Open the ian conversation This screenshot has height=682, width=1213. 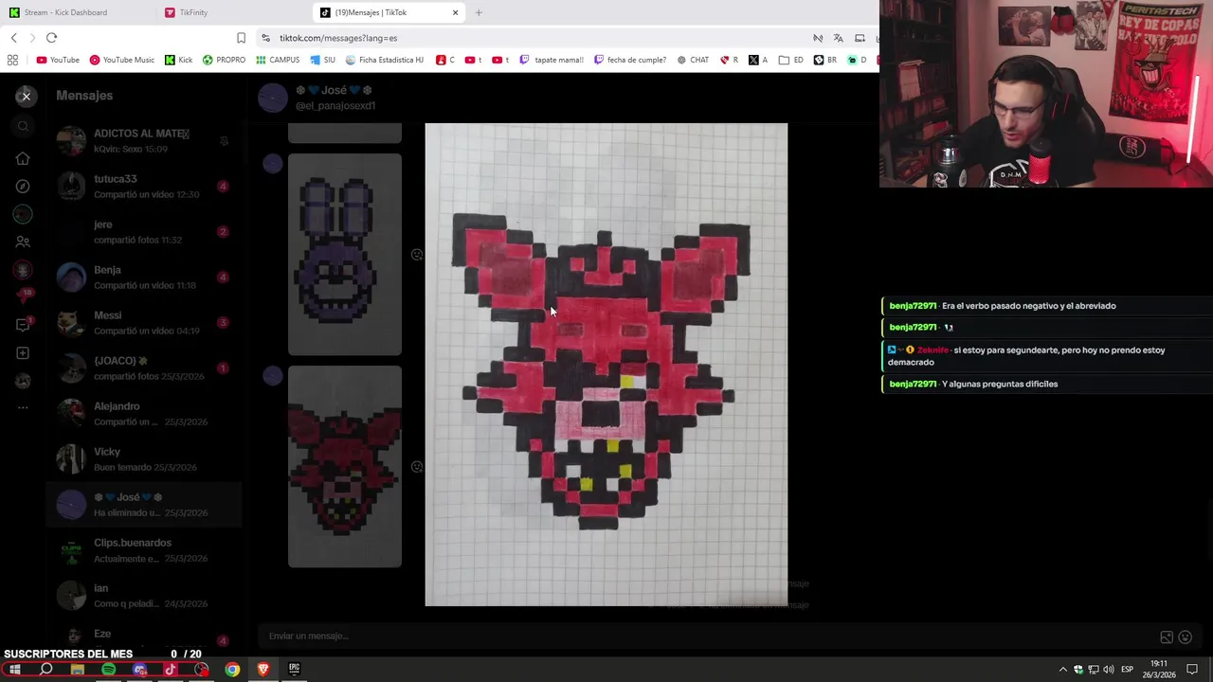pos(144,596)
